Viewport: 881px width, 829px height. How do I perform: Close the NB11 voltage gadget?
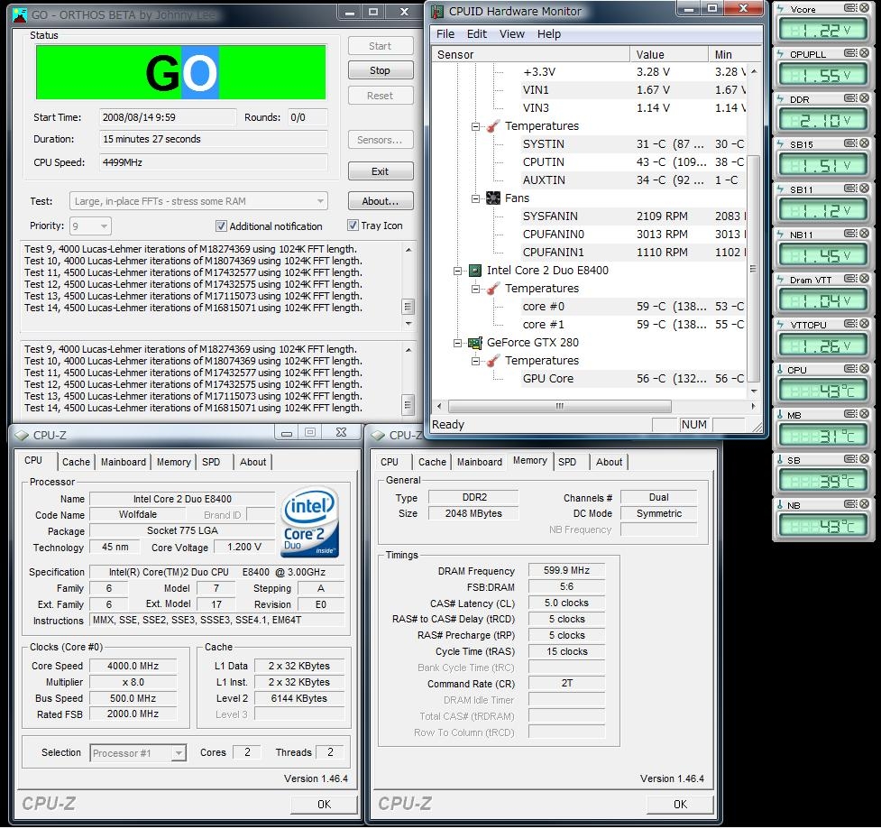click(863, 235)
